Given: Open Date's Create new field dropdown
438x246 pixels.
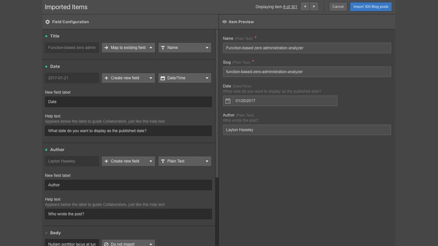Looking at the screenshot, I should pyautogui.click(x=128, y=78).
